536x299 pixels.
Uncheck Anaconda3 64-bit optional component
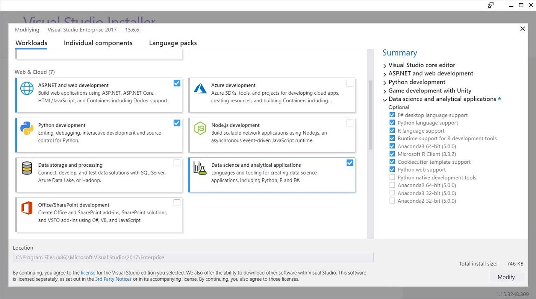[x=392, y=146]
